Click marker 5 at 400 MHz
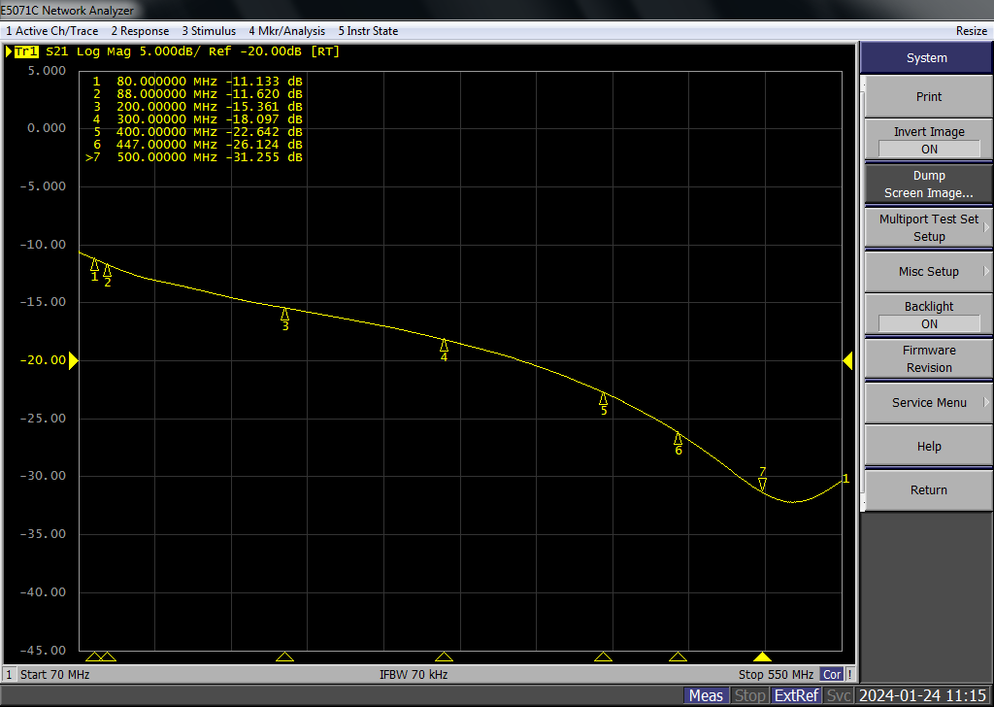 tap(604, 403)
